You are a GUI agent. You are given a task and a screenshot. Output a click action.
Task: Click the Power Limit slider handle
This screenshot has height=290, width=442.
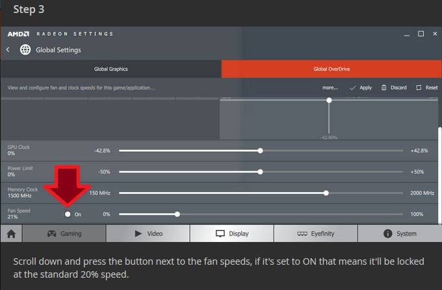[x=261, y=172]
